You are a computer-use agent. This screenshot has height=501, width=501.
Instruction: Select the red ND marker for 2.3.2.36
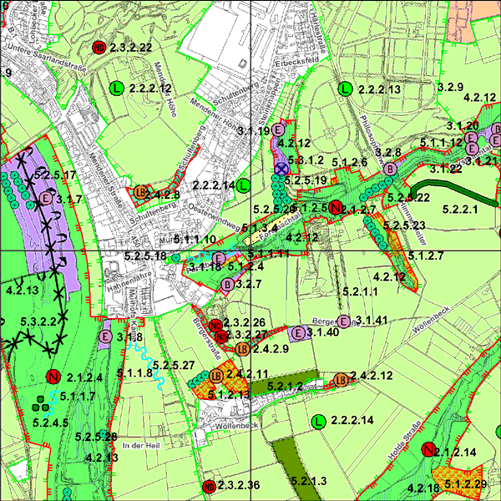209,487
